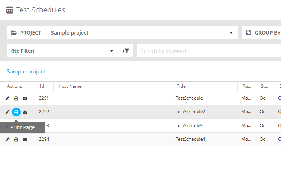The image size is (281, 180).
Task: Email the schedule with Id 2291
Action: click(25, 98)
